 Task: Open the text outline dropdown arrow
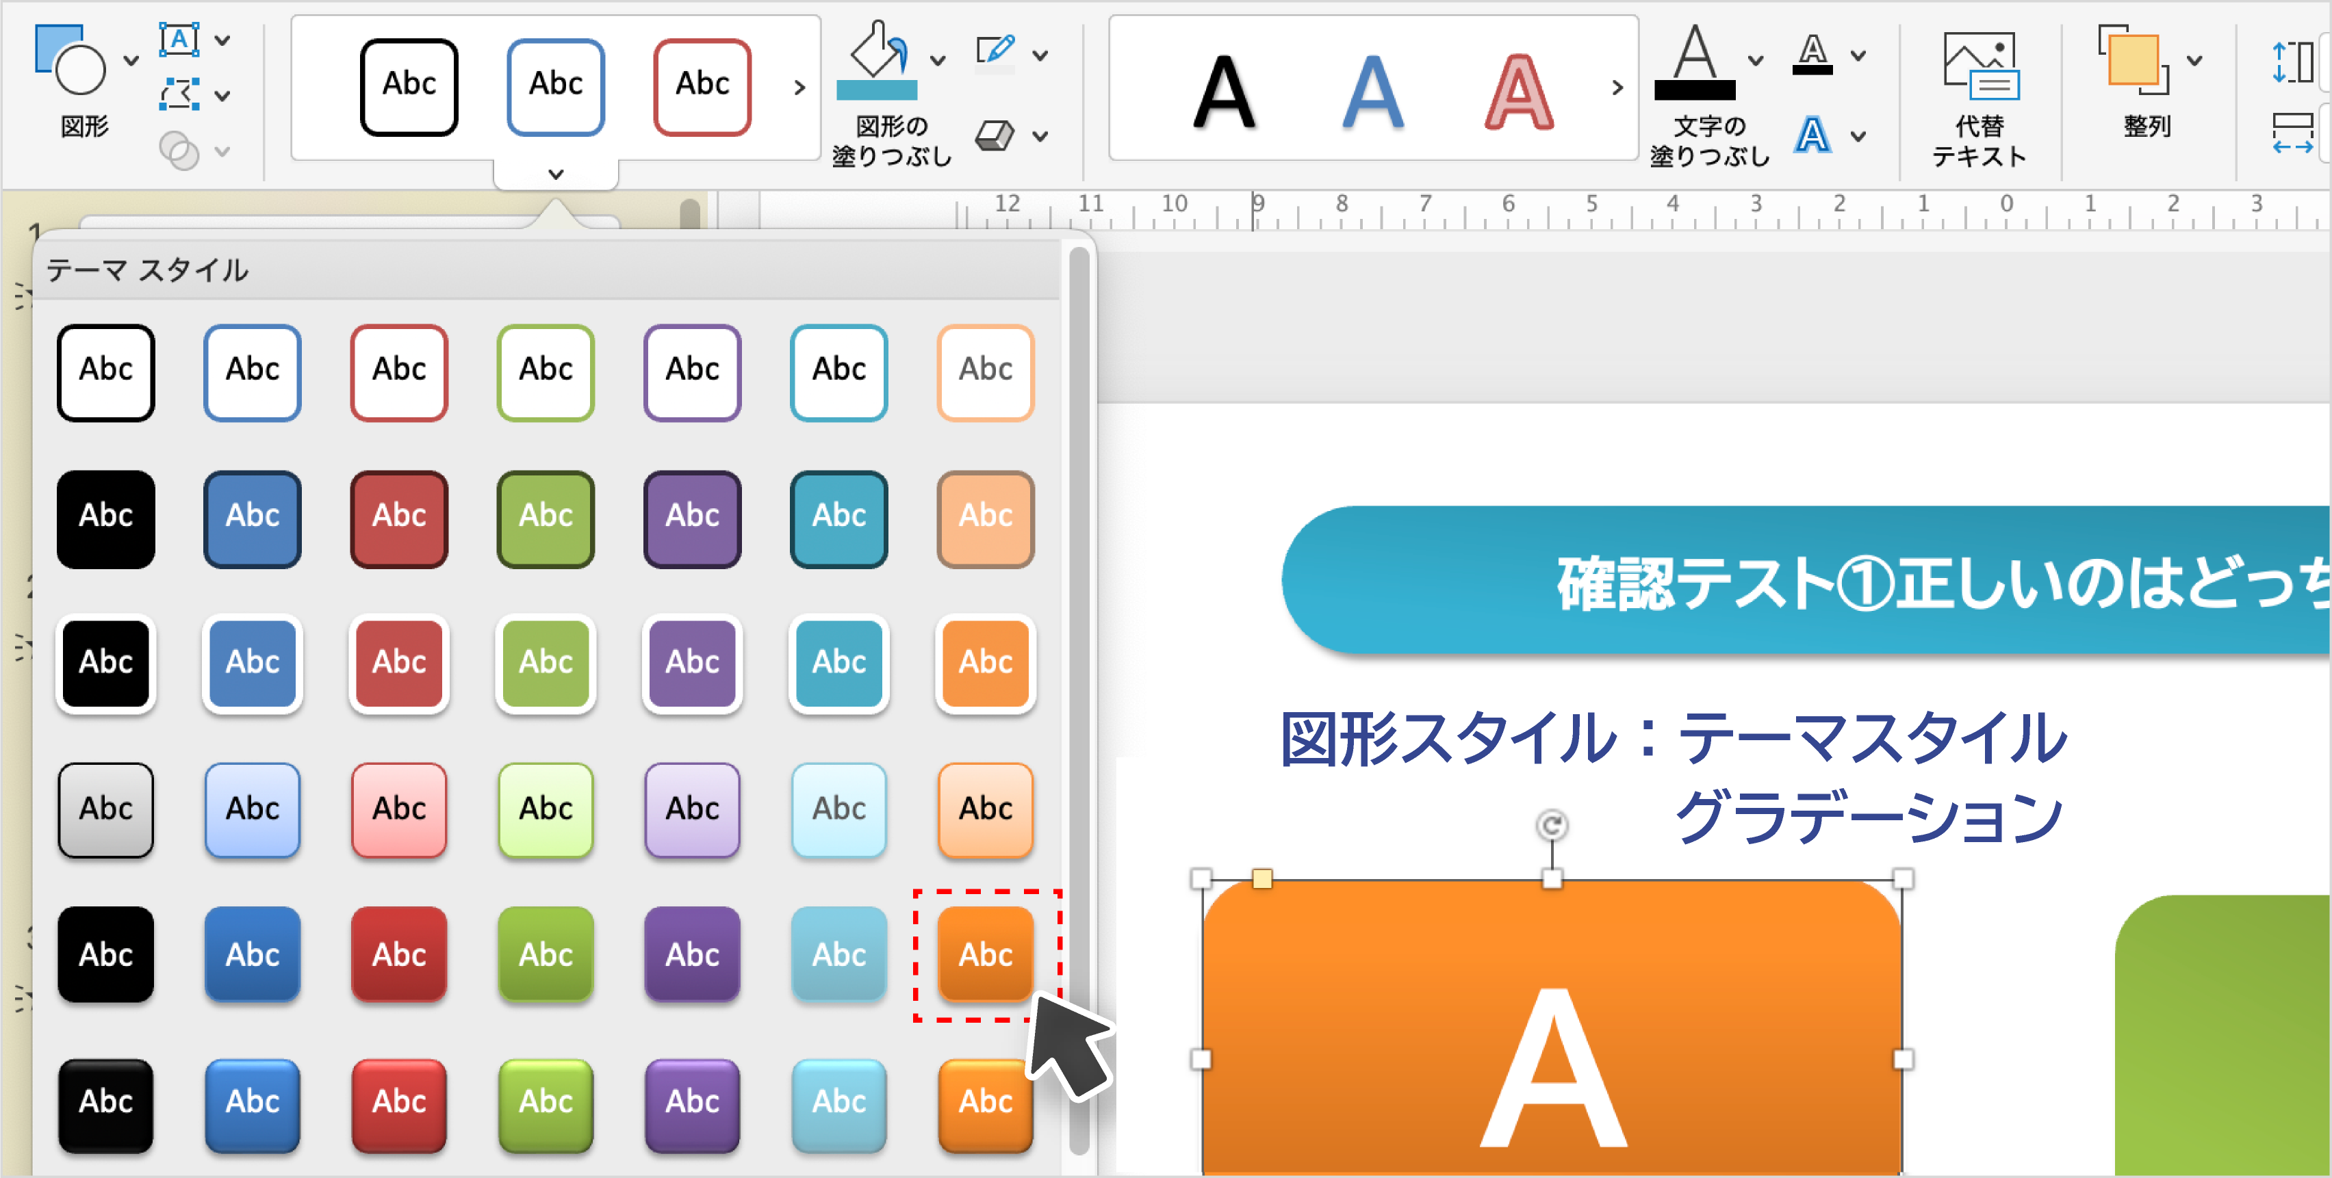point(1858,55)
